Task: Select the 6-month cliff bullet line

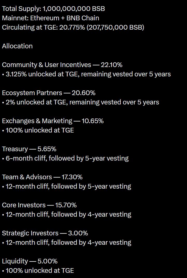Action: click(x=65, y=158)
